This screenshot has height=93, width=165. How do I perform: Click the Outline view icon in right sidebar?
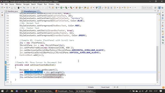tap(163, 18)
